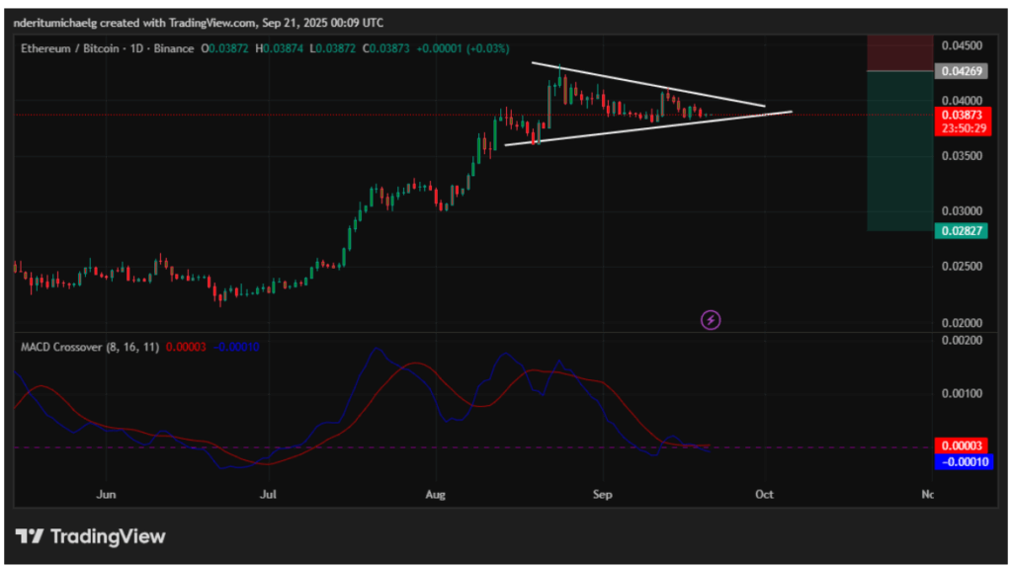
Task: Click the green 0.02827 target price label
Action: click(961, 231)
